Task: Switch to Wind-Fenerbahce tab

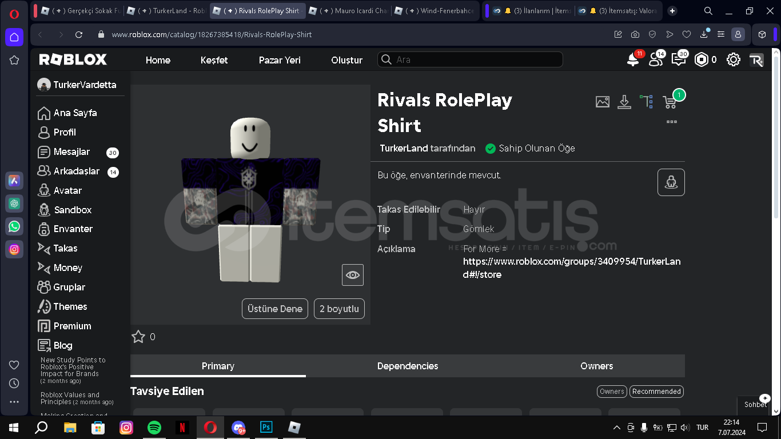Action: point(435,11)
